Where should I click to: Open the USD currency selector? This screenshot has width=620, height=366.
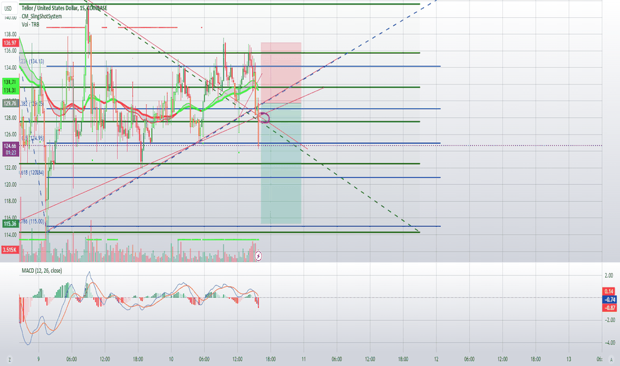[x=8, y=8]
